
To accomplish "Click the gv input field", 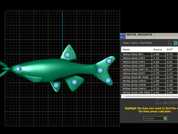I will click(x=171, y=43).
